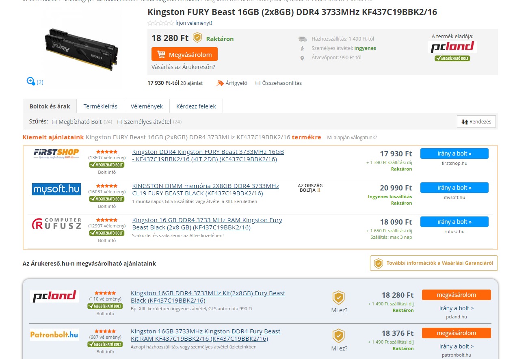Click the shield "Mi ez?" icon in pcland row

click(339, 298)
